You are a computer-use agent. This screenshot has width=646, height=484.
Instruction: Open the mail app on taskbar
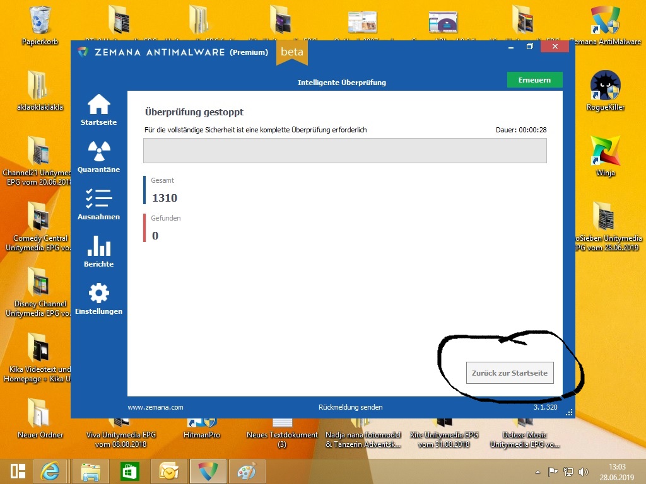click(x=169, y=471)
